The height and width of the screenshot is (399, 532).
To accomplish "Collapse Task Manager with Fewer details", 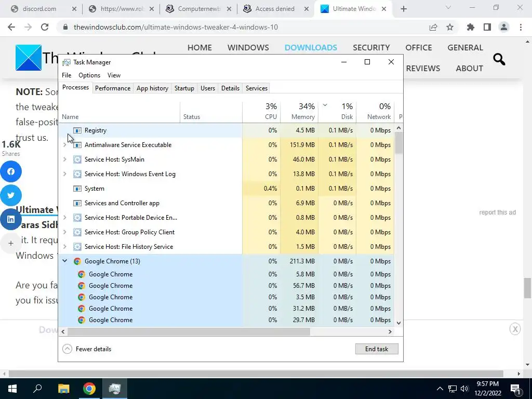I will coord(87,349).
